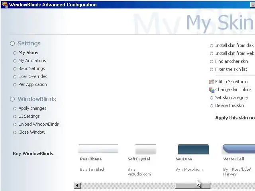Open UI Settings page
Viewport: 255px width, 191px height.
coord(29,116)
